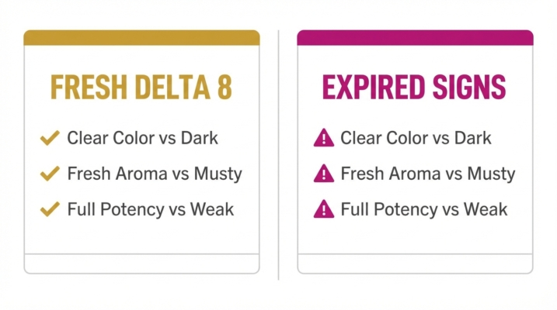
Task: Select 'Full Potency vs Weak' text in the Fresh card
Action: (150, 208)
